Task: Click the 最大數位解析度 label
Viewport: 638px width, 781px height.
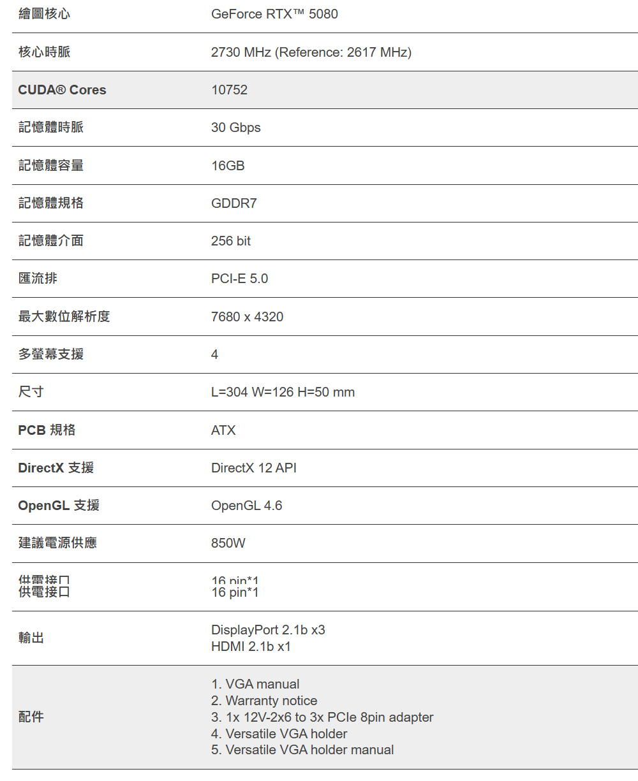Action: click(64, 316)
